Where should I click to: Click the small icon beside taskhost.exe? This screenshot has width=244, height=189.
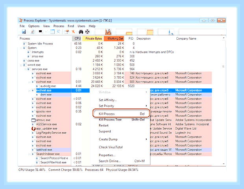(x=33, y=150)
